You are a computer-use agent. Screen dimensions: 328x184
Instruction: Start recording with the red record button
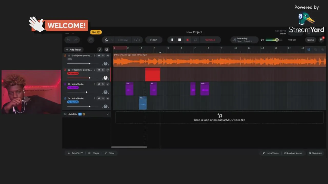point(188,40)
